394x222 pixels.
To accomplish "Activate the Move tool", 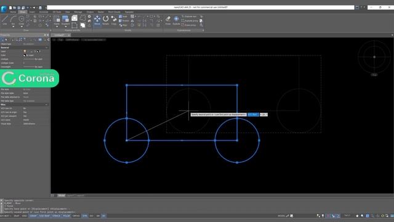I will click(x=97, y=20).
